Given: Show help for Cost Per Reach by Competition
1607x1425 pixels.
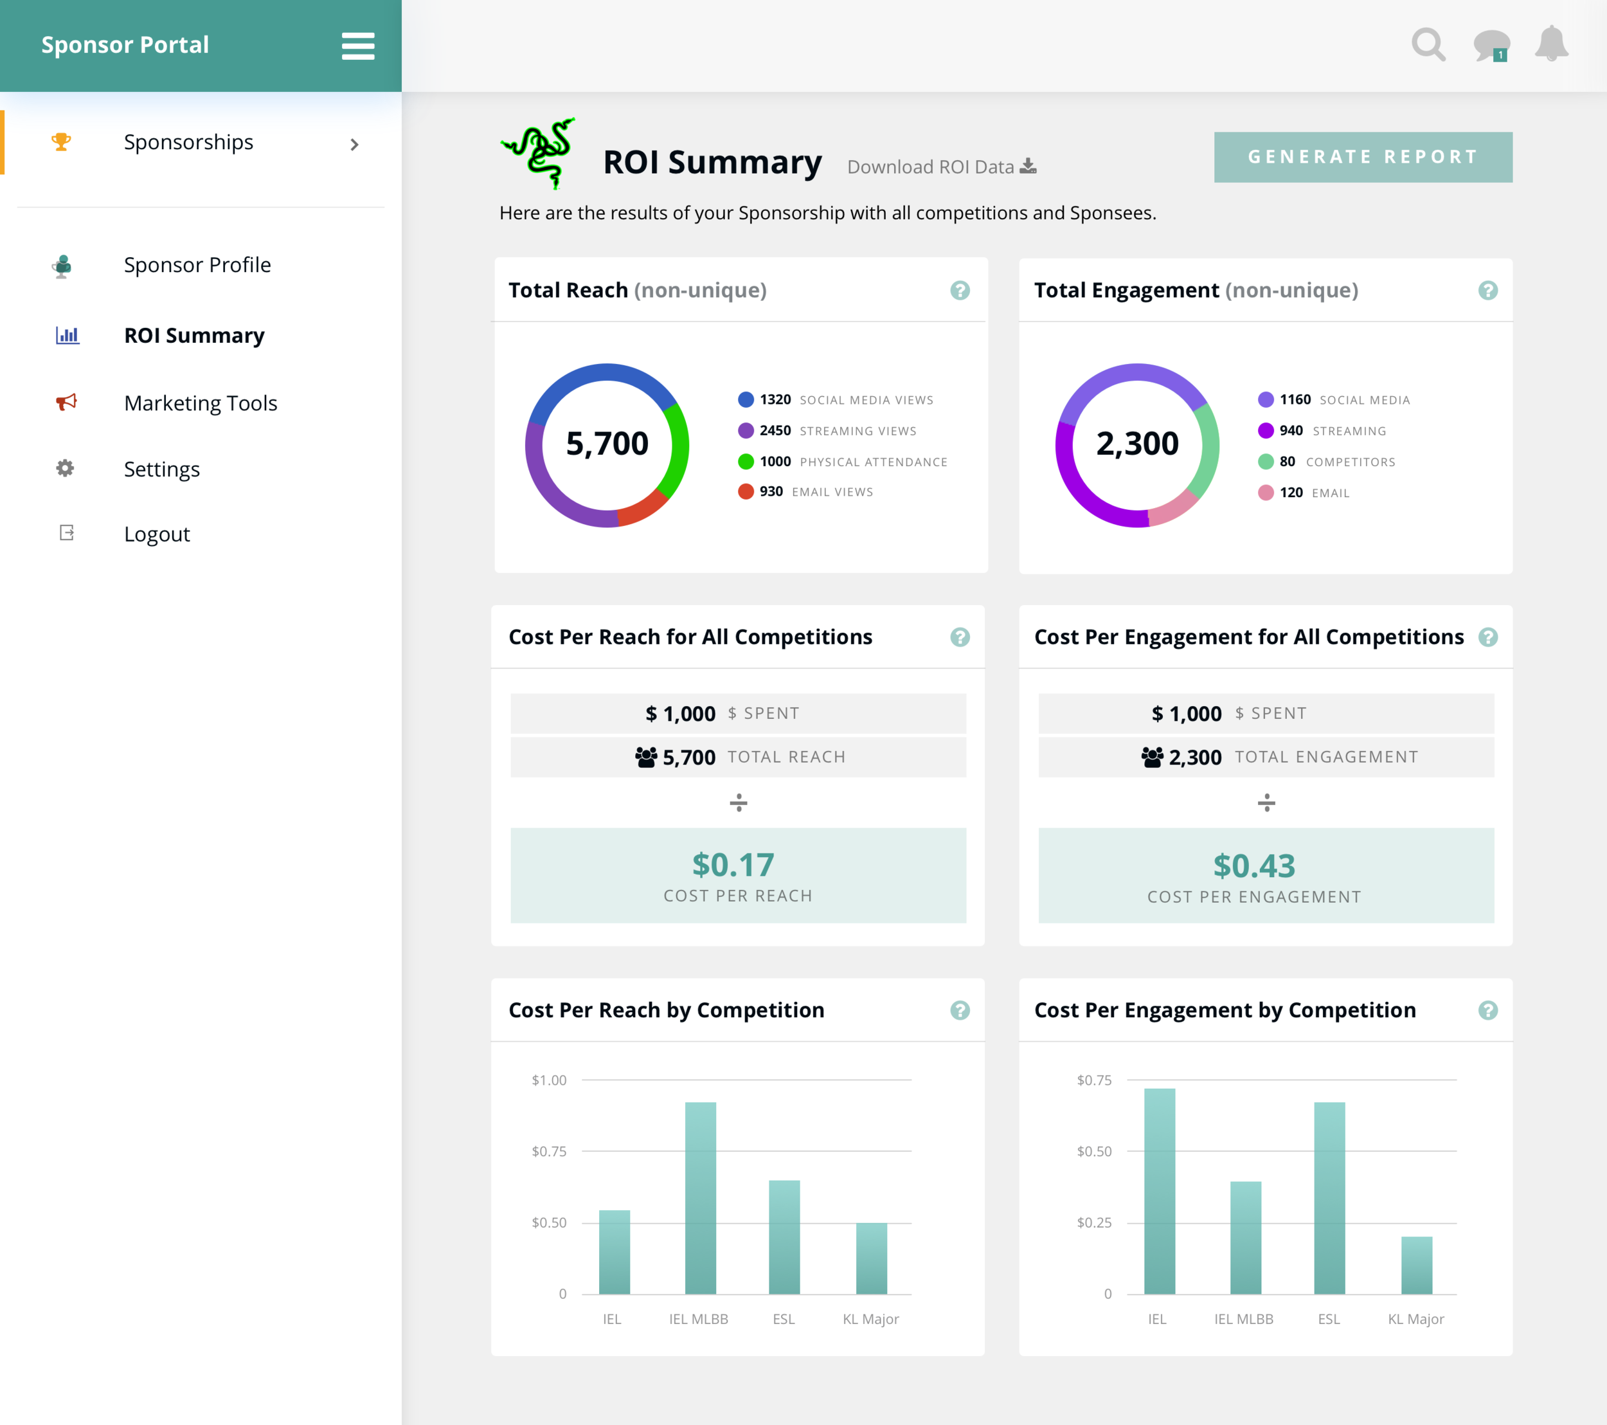Looking at the screenshot, I should tap(959, 1010).
